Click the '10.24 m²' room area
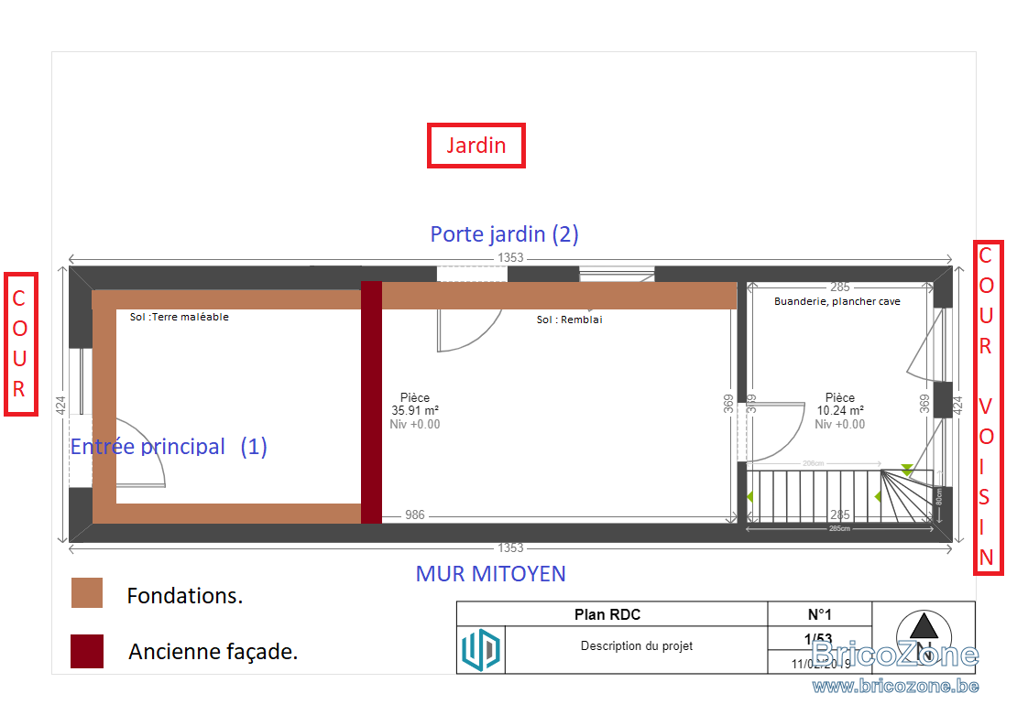Viewport: 1028px width, 726px height. 840,411
